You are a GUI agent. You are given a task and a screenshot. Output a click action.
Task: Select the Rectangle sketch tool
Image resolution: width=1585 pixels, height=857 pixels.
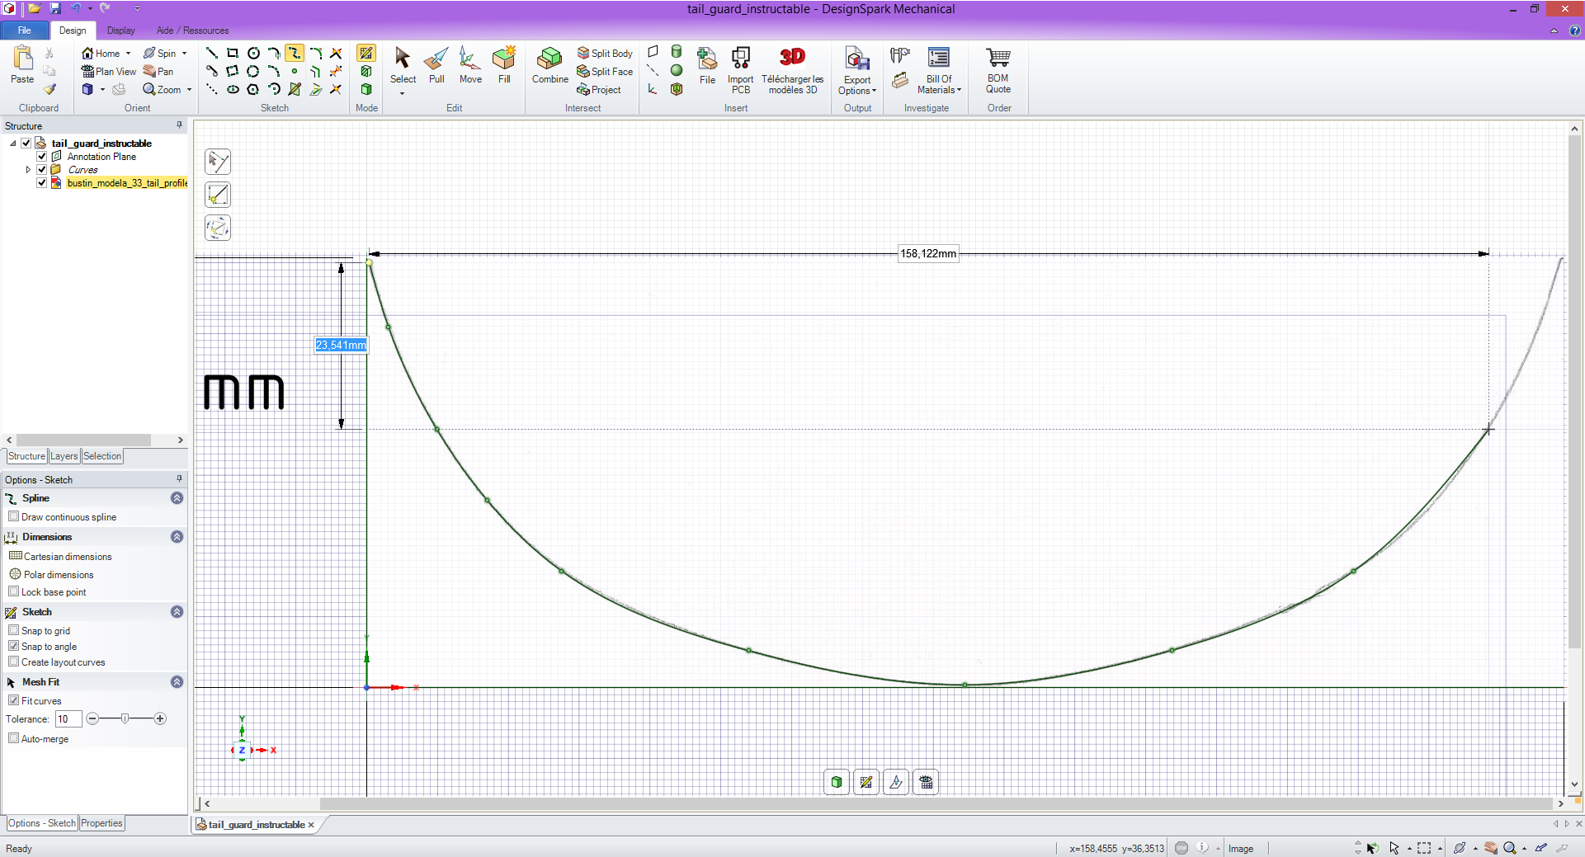pos(232,53)
